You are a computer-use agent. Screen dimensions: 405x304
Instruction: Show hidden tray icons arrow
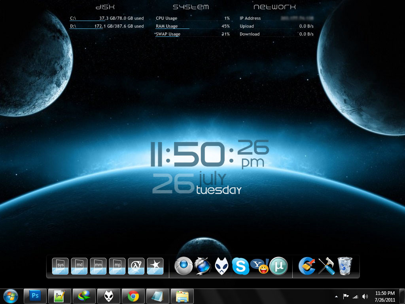pyautogui.click(x=336, y=296)
